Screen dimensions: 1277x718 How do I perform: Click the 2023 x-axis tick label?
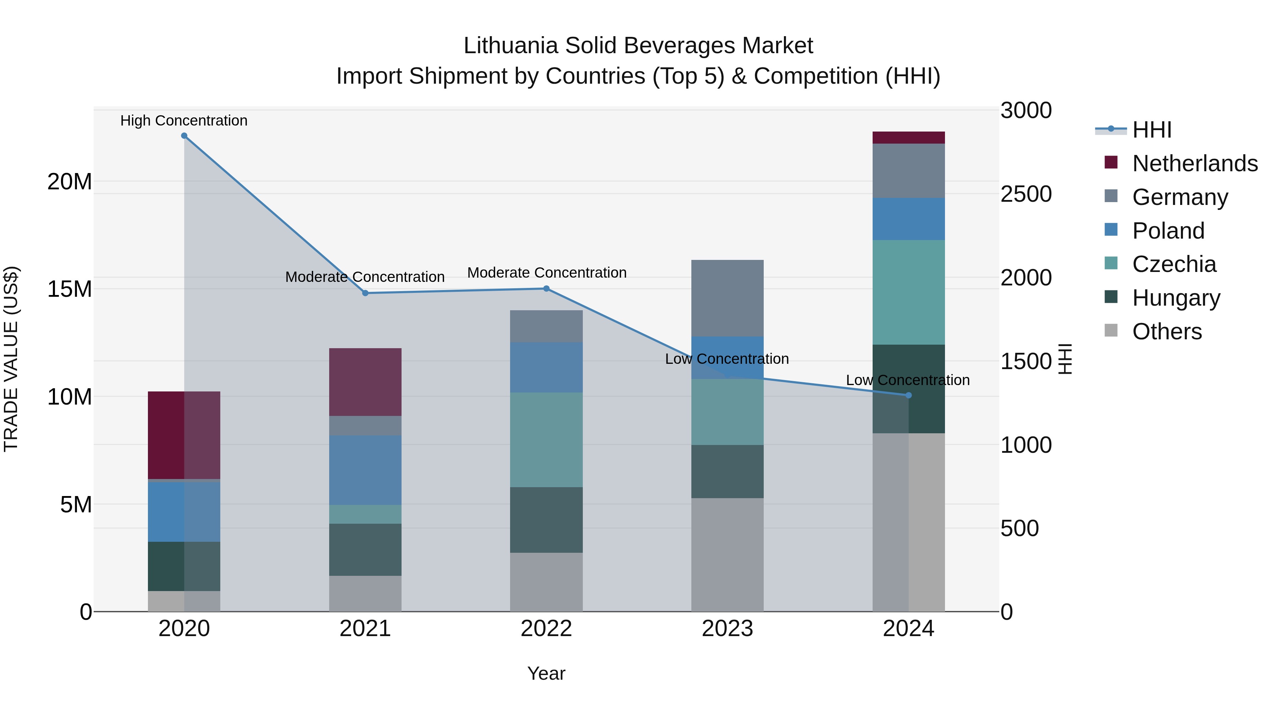coord(727,629)
